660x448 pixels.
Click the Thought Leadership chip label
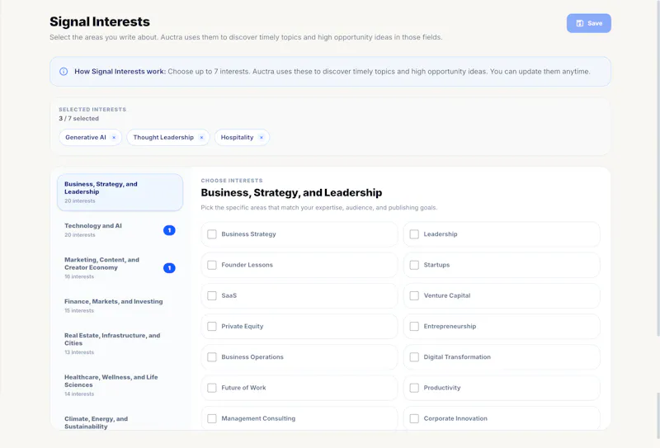coord(163,138)
